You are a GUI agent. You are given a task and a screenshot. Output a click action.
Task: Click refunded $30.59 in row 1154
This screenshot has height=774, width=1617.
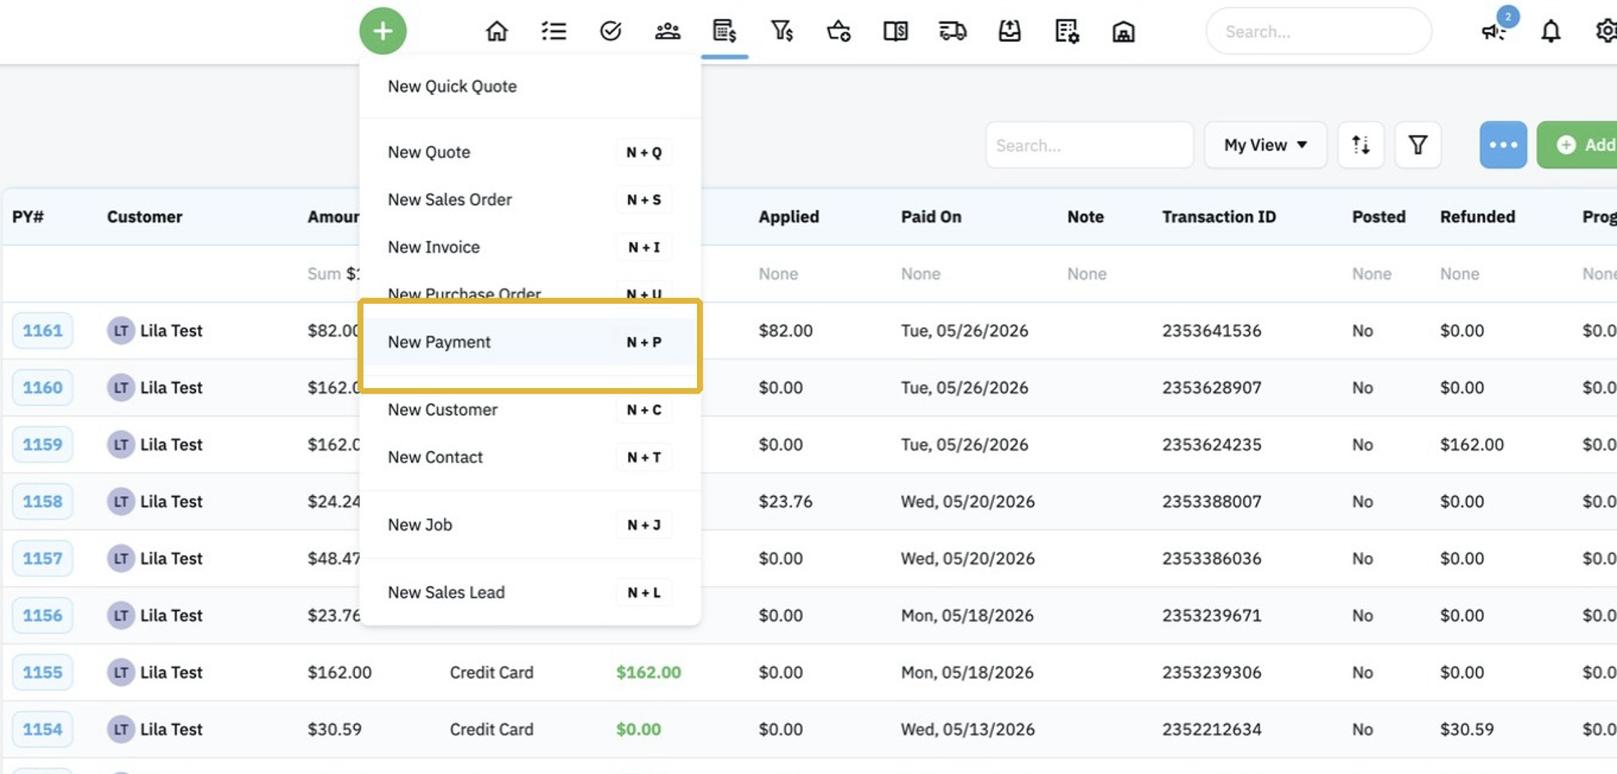point(1467,729)
